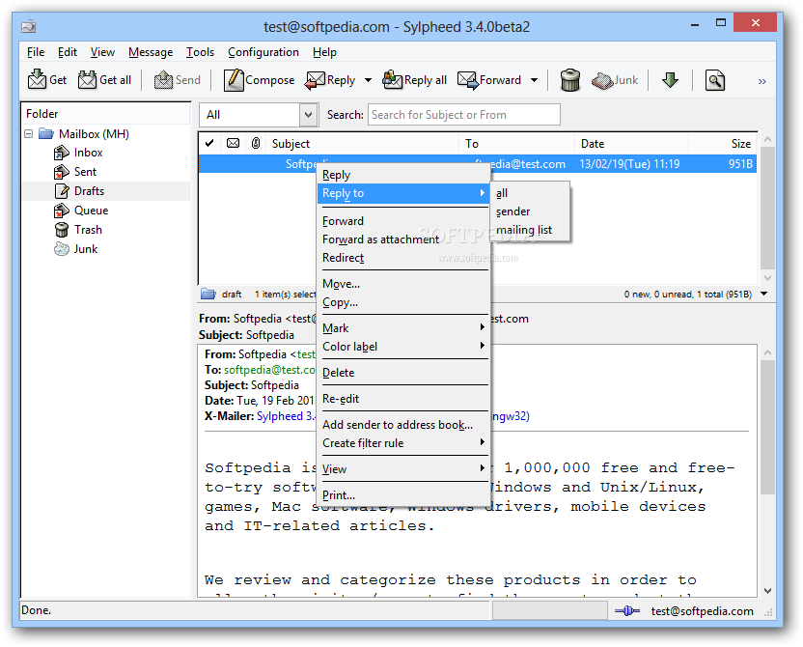
Task: Expand the Create filter rule submenu
Action: pos(403,443)
